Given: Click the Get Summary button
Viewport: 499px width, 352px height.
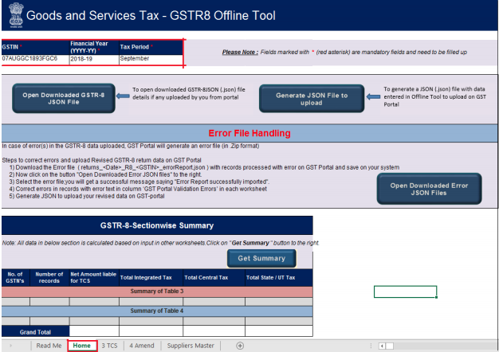Looking at the screenshot, I should coord(261,258).
